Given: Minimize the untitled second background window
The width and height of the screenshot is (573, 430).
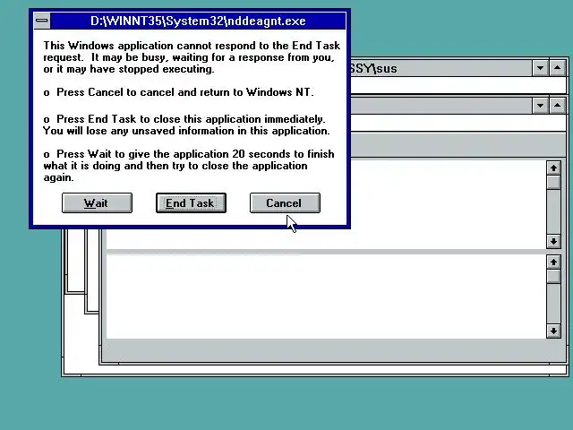Looking at the screenshot, I should [540, 106].
